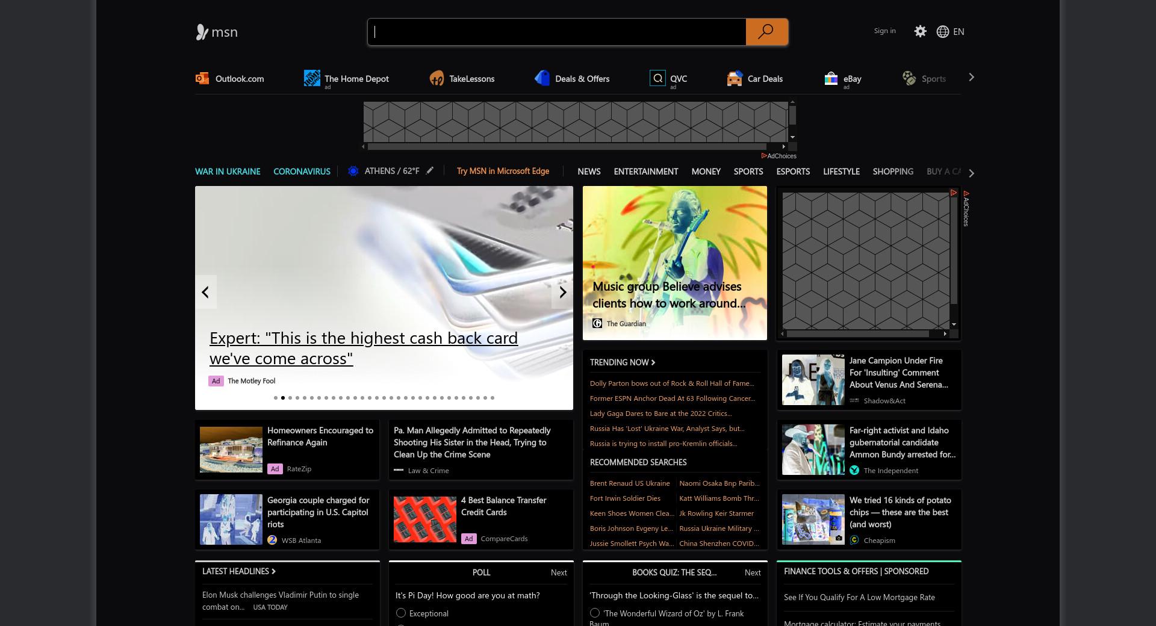Open the LIFESTYLE category
Image resolution: width=1156 pixels, height=626 pixels.
(x=841, y=172)
